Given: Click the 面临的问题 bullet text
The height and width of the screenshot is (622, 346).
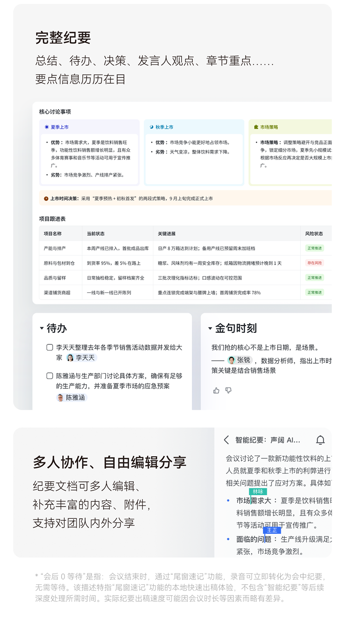Looking at the screenshot, I should [254, 539].
